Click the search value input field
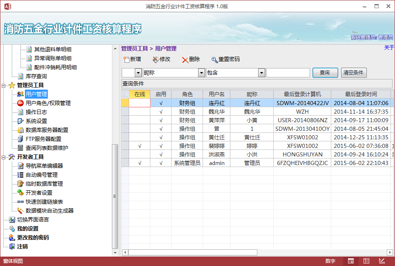This screenshot has width=395, height=266. (288, 73)
